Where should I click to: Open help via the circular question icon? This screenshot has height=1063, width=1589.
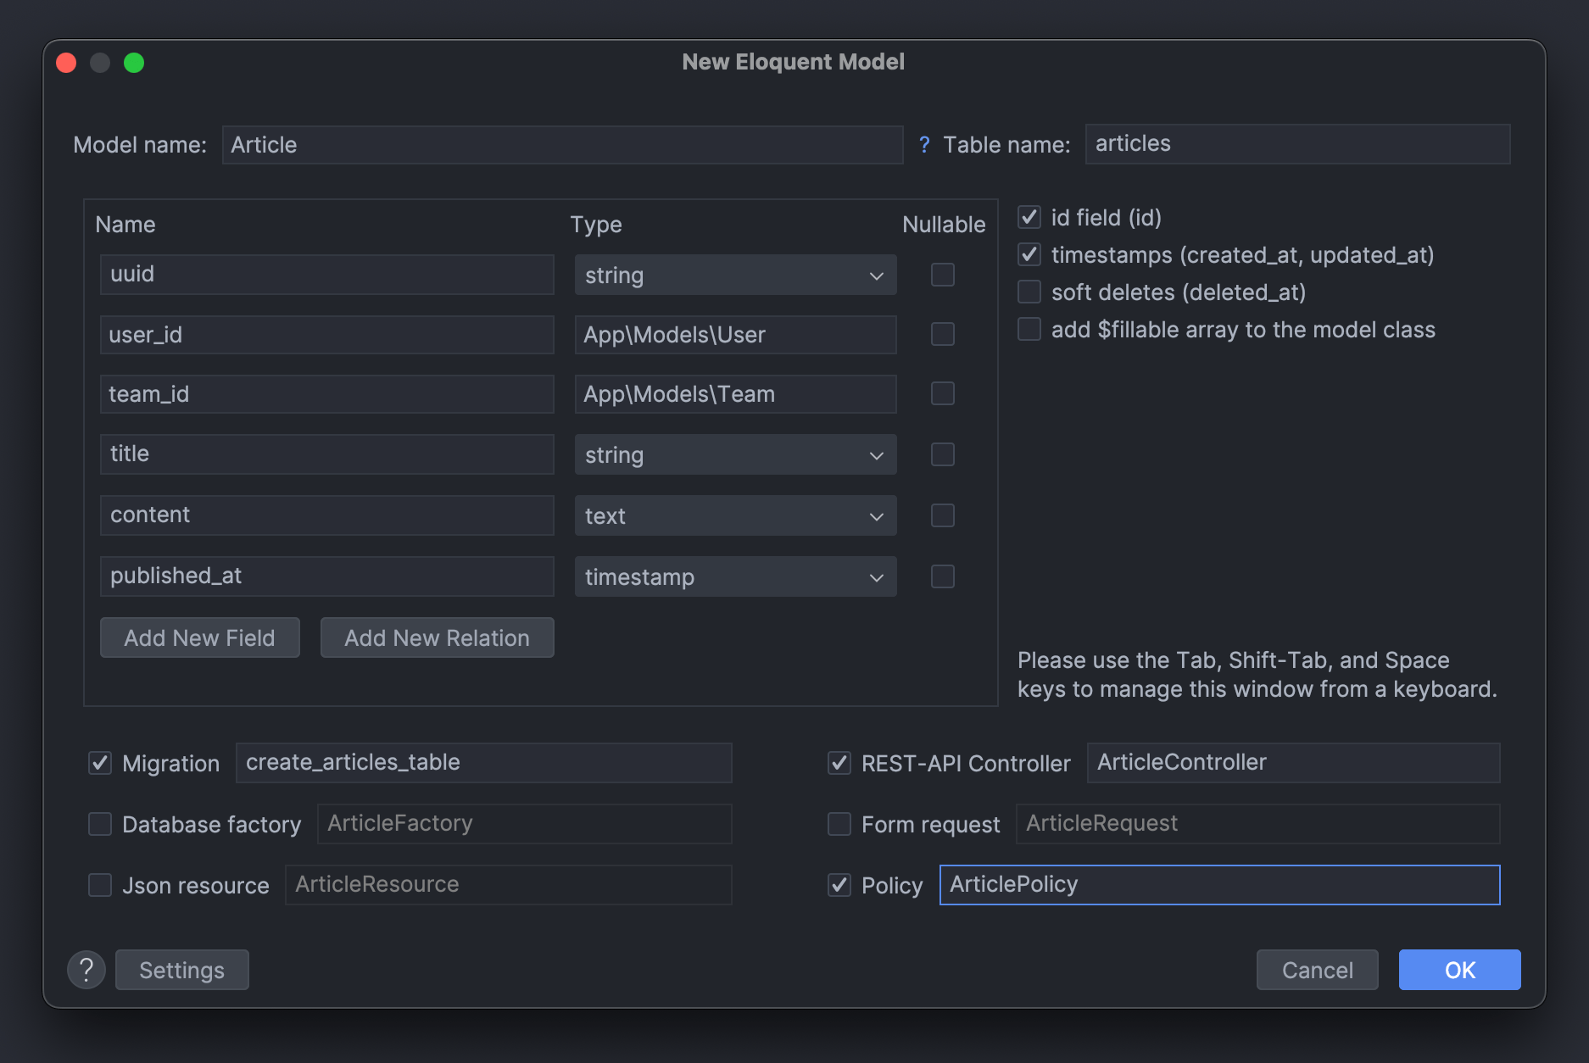point(86,969)
